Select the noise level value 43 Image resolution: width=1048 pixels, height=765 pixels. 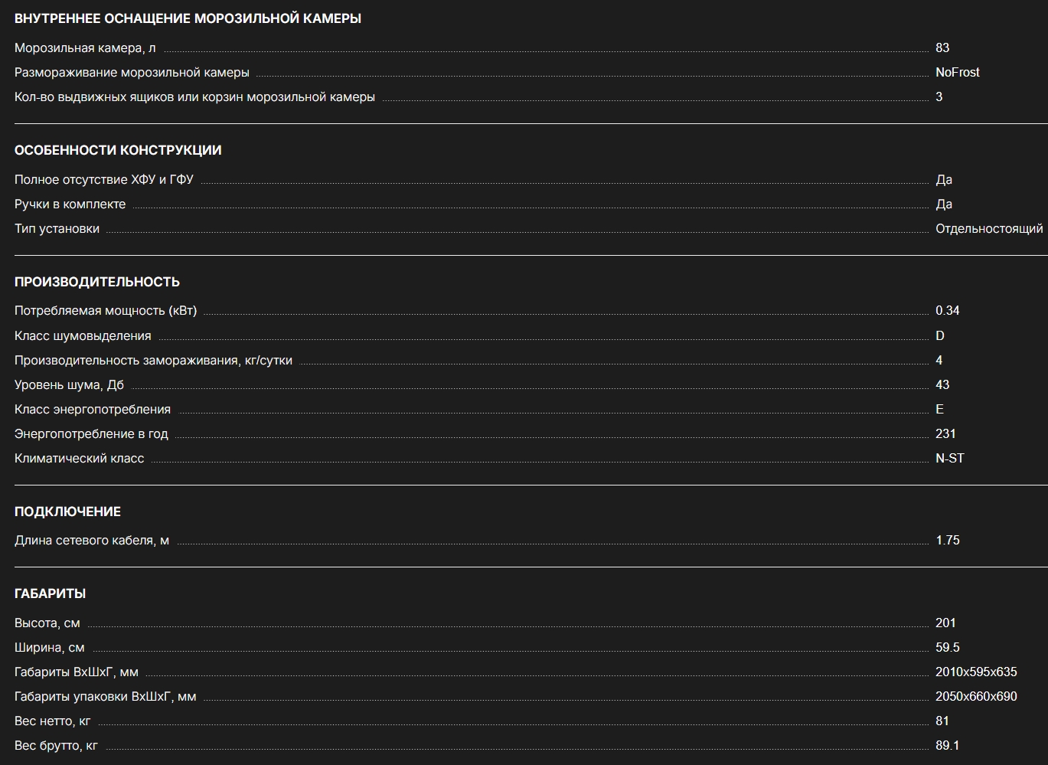click(x=942, y=384)
